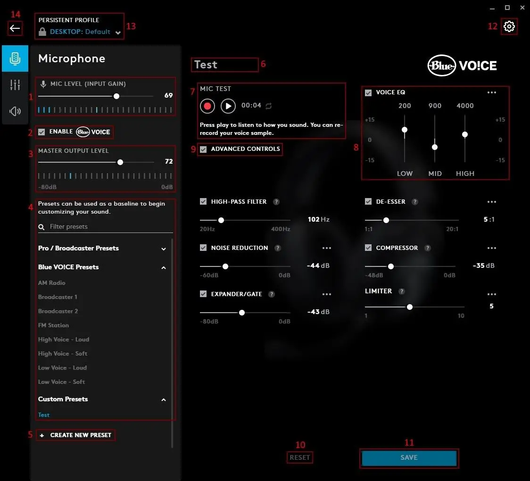This screenshot has height=481, width=530.
Task: Toggle the De-Esser checkbox
Action: click(x=368, y=202)
